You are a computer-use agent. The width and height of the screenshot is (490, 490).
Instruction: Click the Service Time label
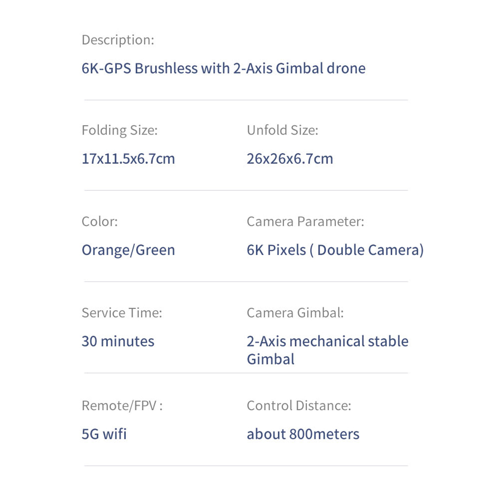coord(122,313)
